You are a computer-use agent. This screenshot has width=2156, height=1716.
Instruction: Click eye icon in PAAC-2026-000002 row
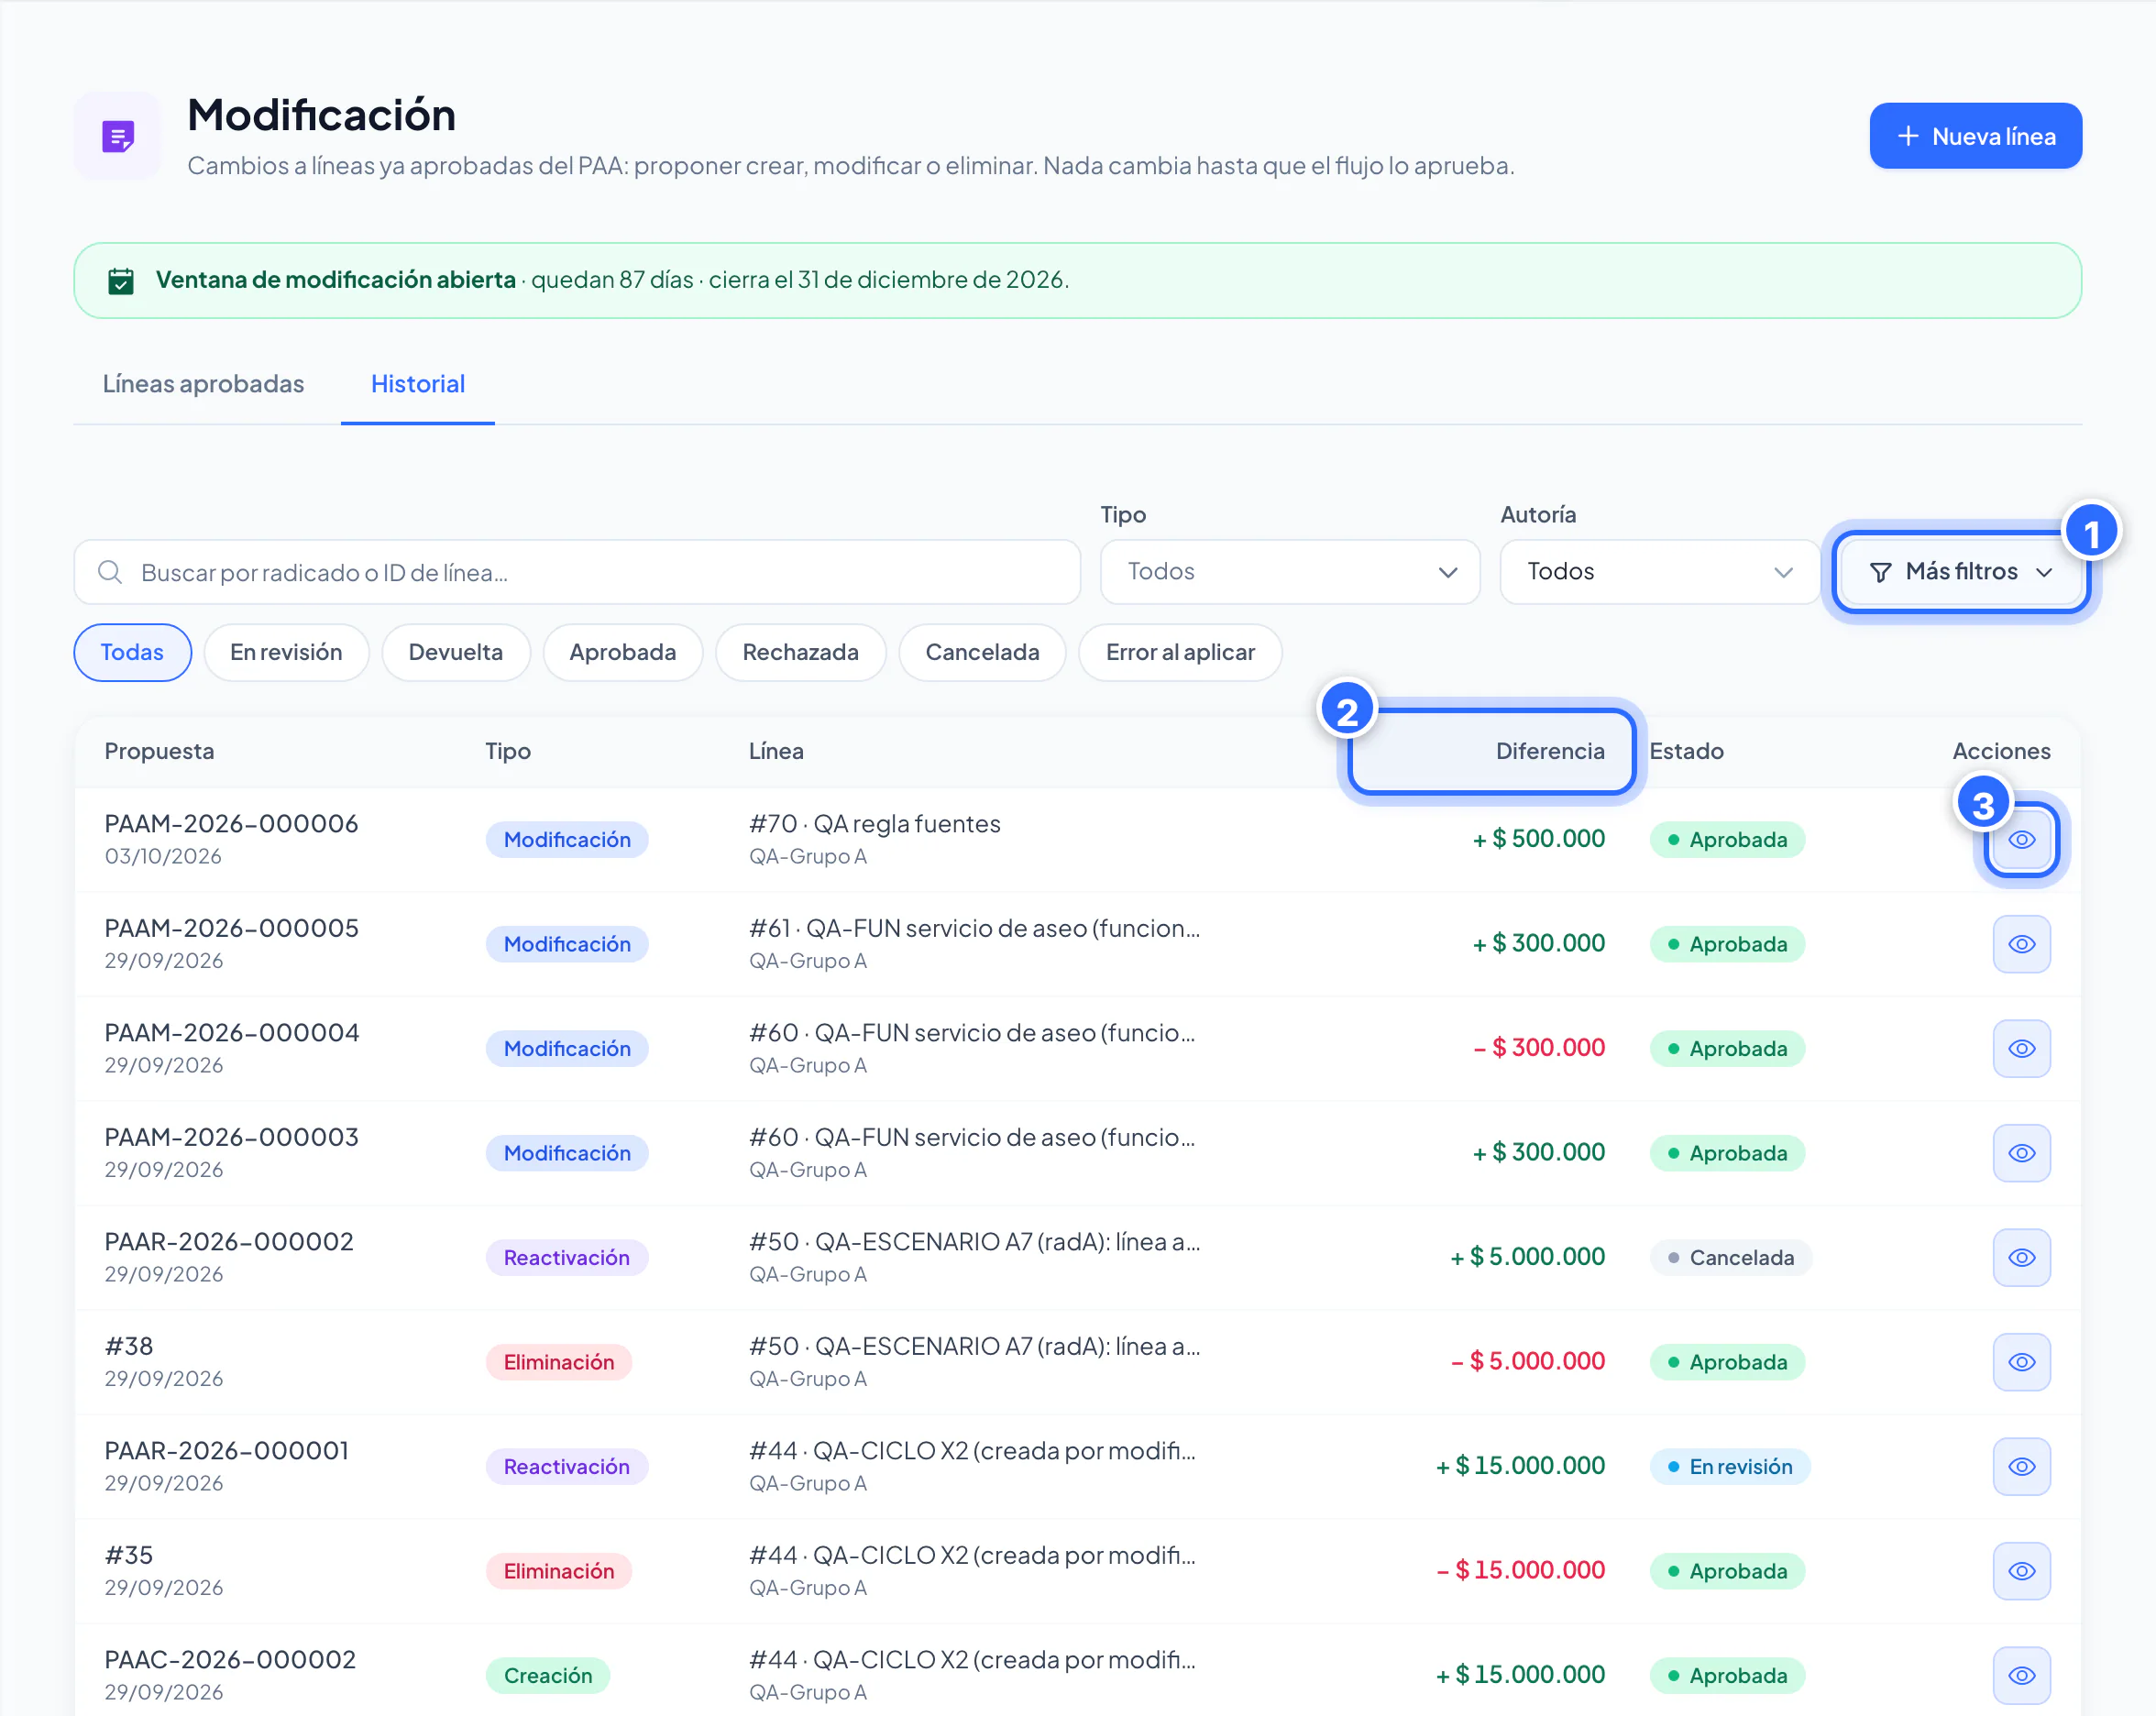tap(2021, 1676)
